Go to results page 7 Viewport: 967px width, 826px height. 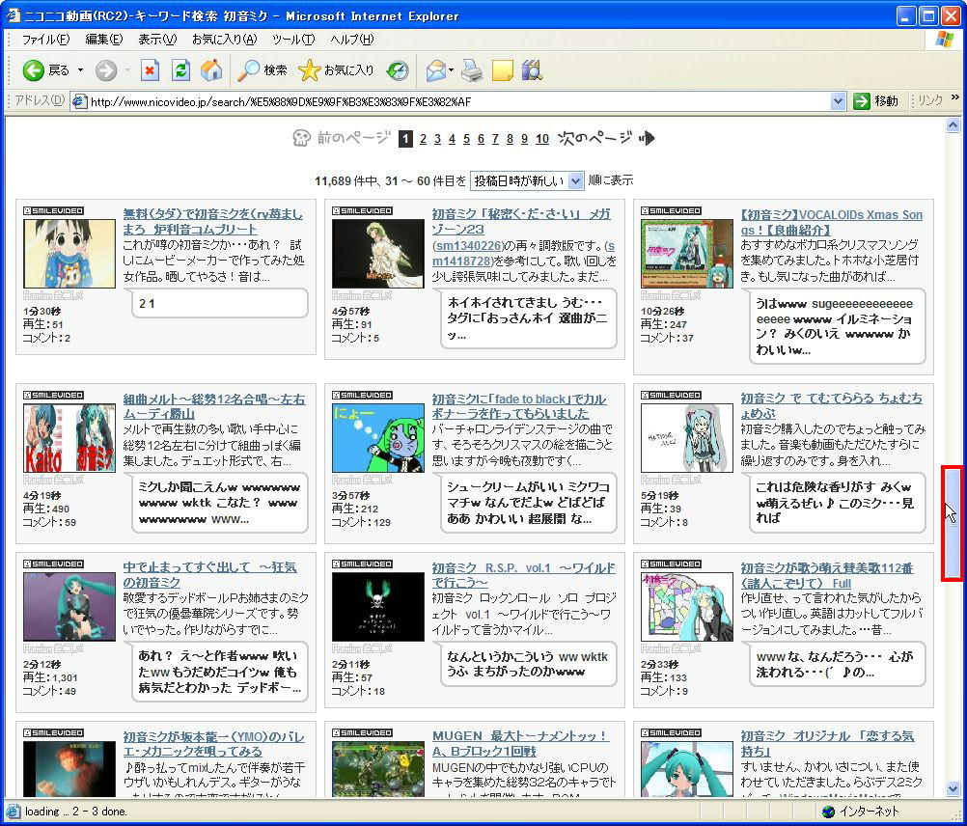[x=495, y=139]
